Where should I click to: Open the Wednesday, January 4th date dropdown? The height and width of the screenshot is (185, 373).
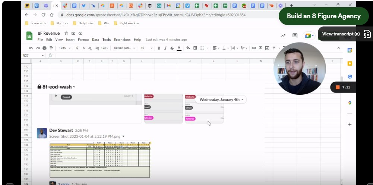(221, 100)
